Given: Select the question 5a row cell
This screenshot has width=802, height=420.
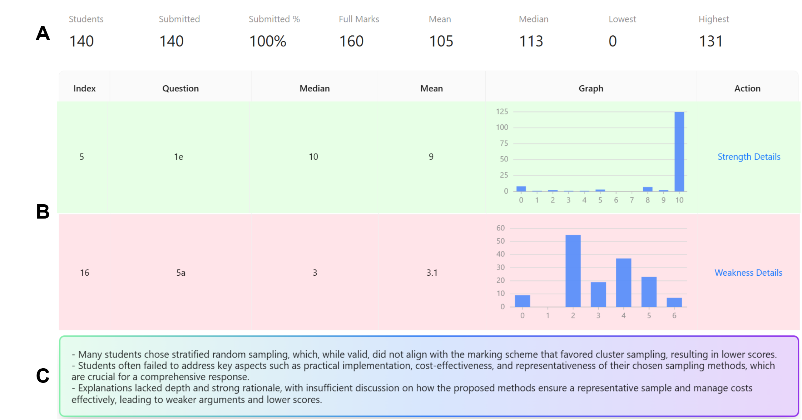Looking at the screenshot, I should pos(181,273).
